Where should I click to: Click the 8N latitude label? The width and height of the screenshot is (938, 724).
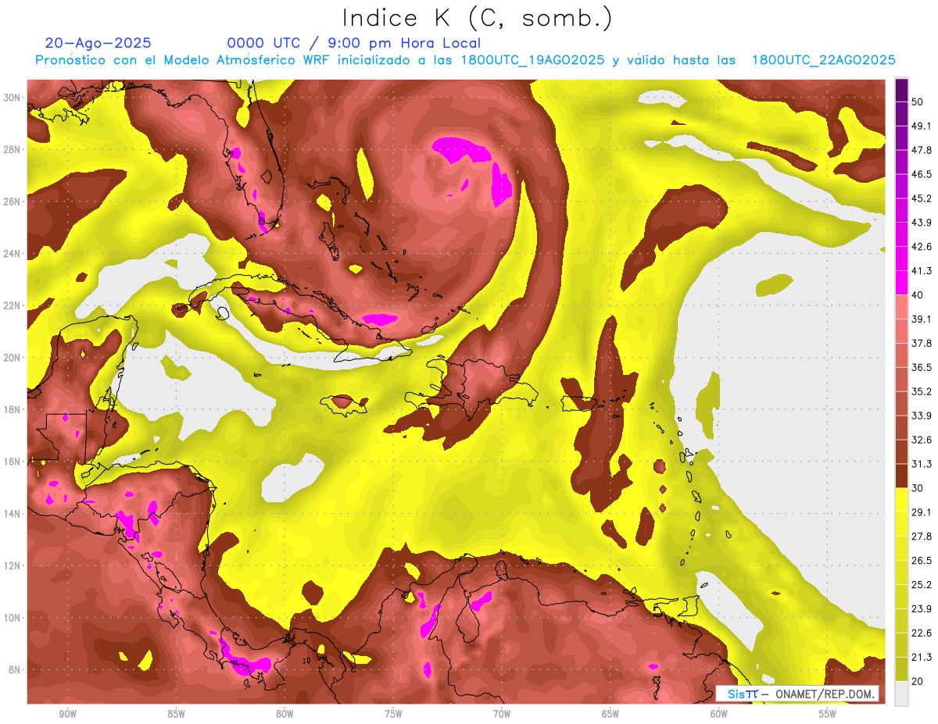click(13, 670)
